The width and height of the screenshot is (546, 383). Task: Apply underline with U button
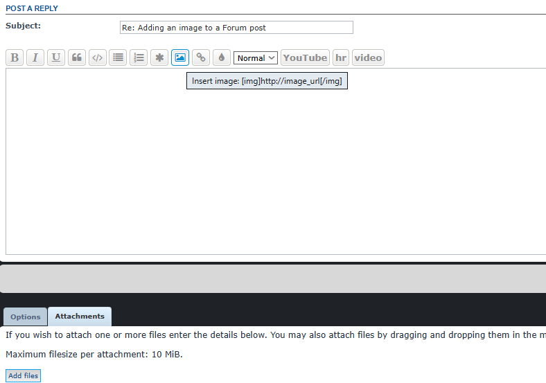pyautogui.click(x=56, y=57)
